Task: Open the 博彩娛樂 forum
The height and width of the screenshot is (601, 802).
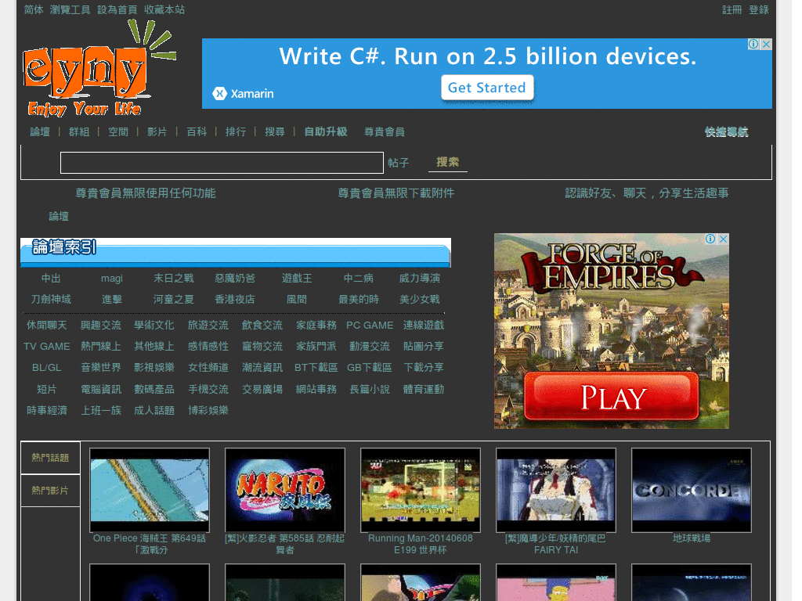Action: [208, 410]
